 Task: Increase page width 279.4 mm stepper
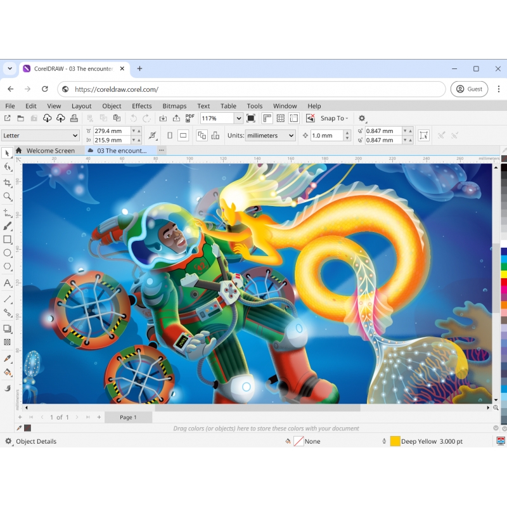(139, 131)
